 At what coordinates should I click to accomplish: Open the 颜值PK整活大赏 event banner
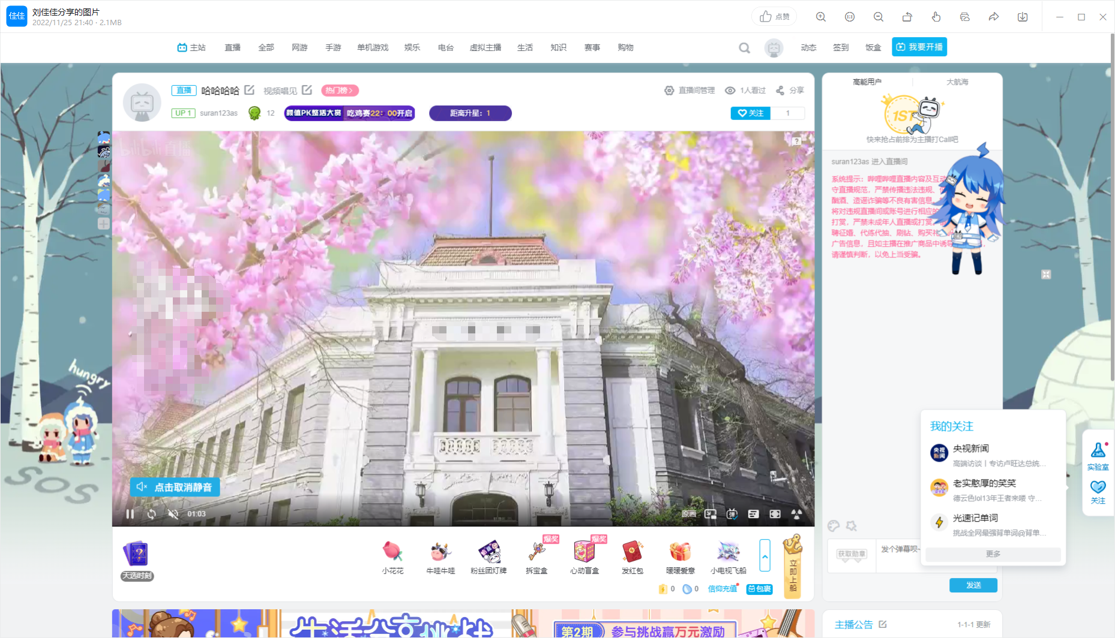pos(349,113)
